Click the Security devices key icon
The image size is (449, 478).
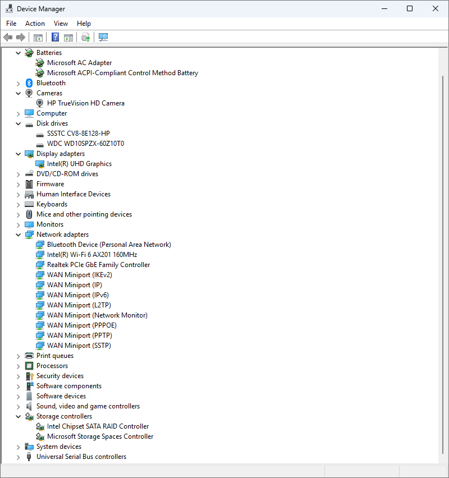(x=29, y=376)
